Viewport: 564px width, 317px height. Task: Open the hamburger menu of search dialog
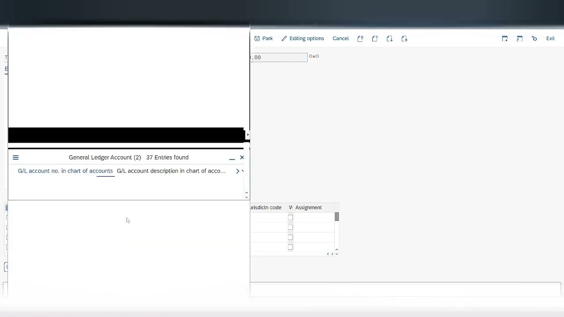click(16, 158)
